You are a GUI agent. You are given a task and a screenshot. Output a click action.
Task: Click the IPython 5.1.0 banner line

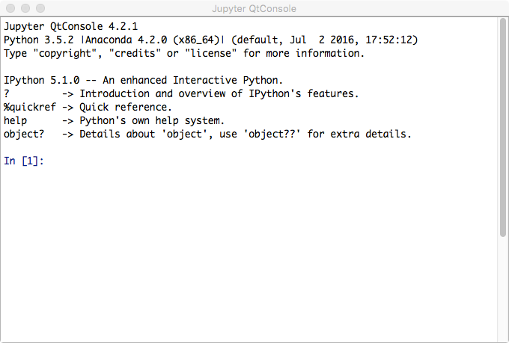[x=143, y=80]
